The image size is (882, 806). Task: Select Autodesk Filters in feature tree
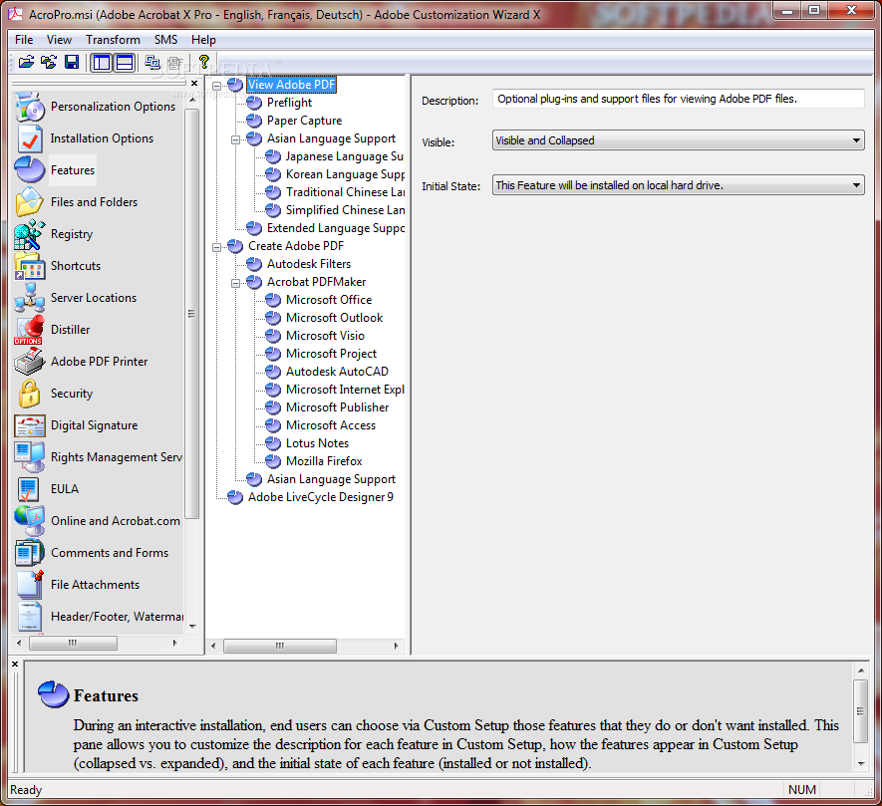(309, 264)
